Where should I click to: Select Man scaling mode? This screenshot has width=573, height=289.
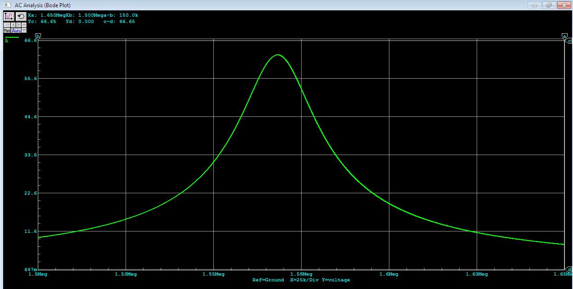pos(7,31)
